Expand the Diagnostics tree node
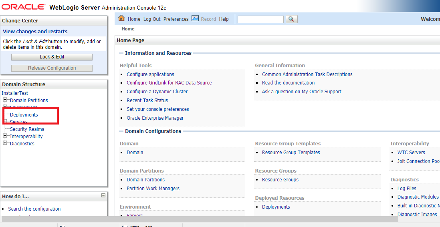The image size is (440, 227). [x=5, y=143]
